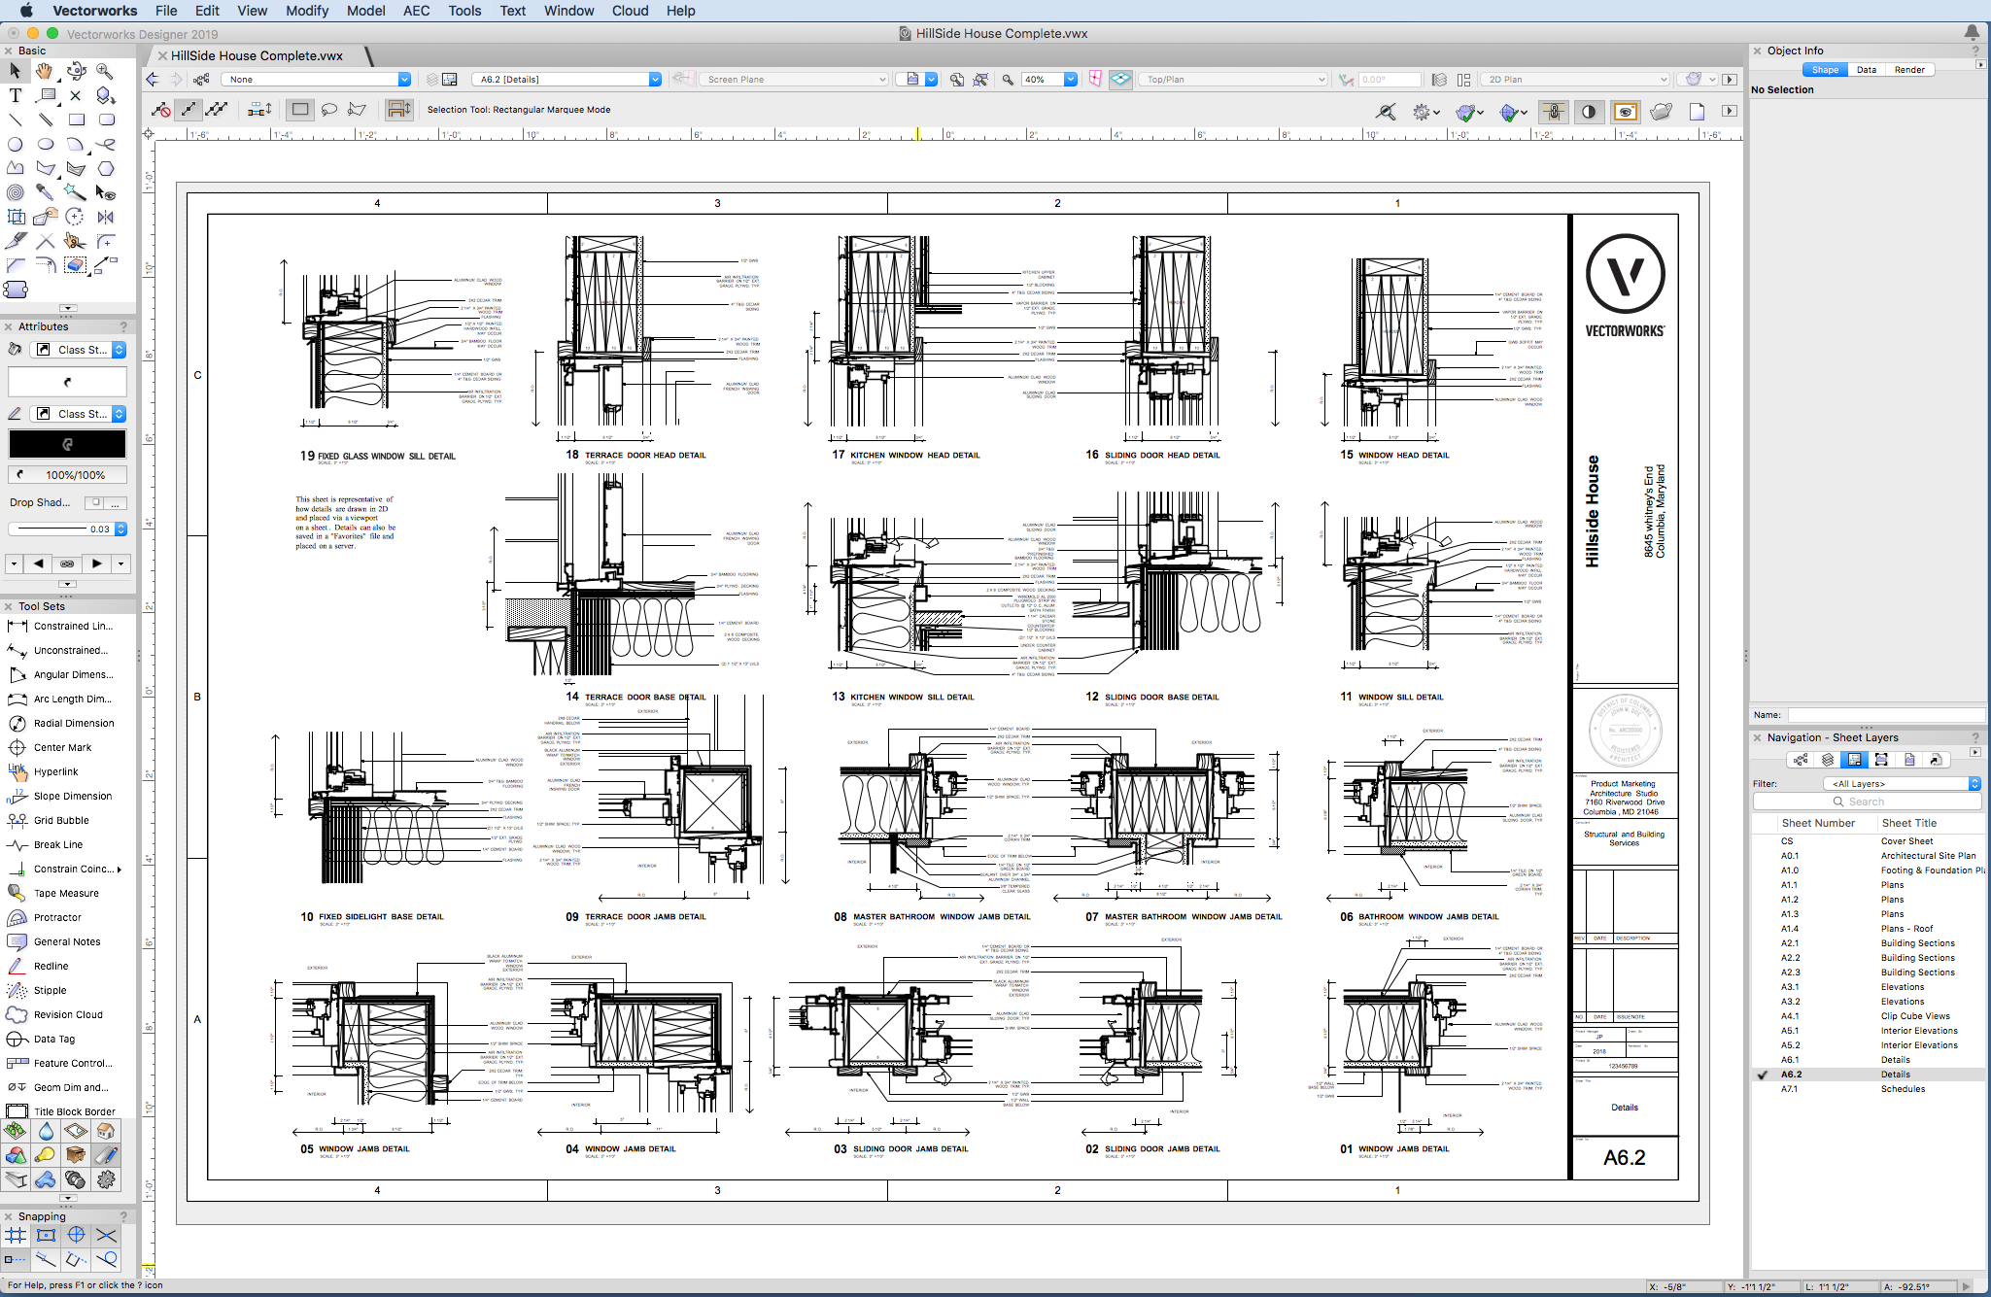1991x1297 pixels.
Task: Open the 40% zoom level dropdown
Action: coord(1070,80)
